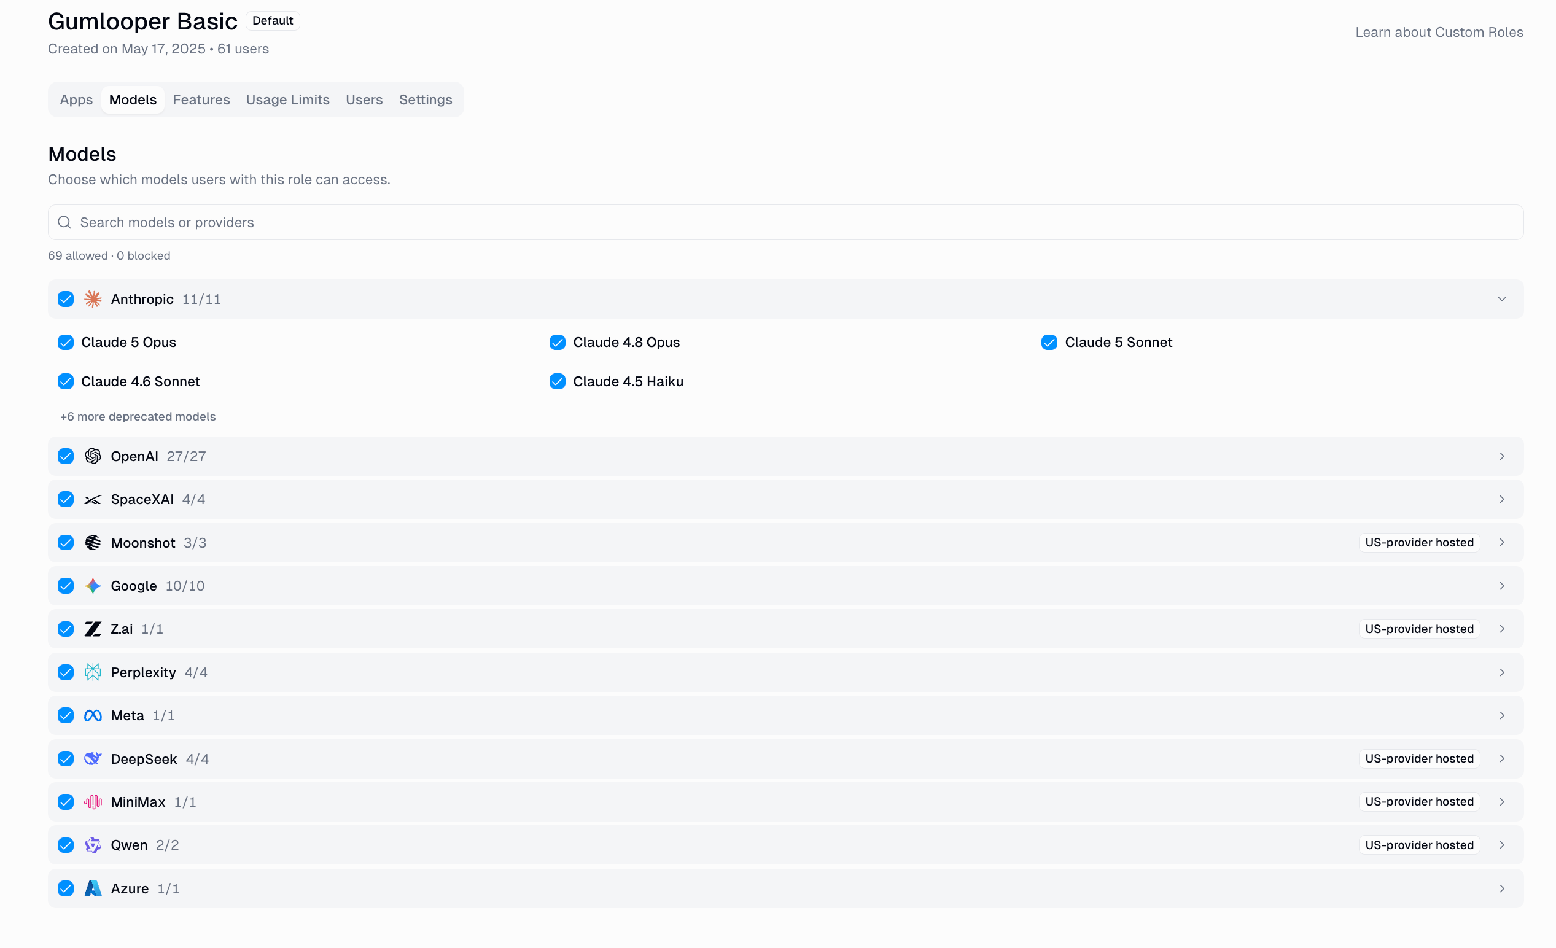Click the 'Created on May 17, 2025' text
1556x948 pixels.
tap(127, 49)
